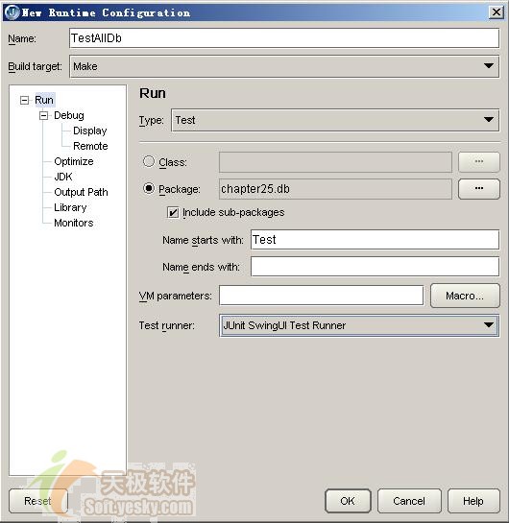Click the VM parameters field
The width and height of the screenshot is (509, 523).
click(x=321, y=296)
